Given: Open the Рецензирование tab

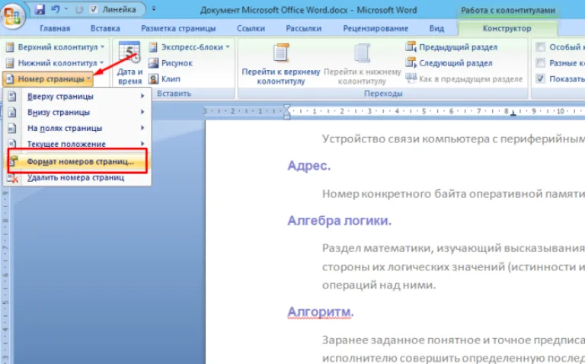Looking at the screenshot, I should pos(376,28).
